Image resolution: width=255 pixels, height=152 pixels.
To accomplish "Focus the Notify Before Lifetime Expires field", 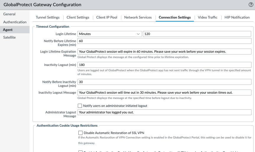I will [164, 41].
